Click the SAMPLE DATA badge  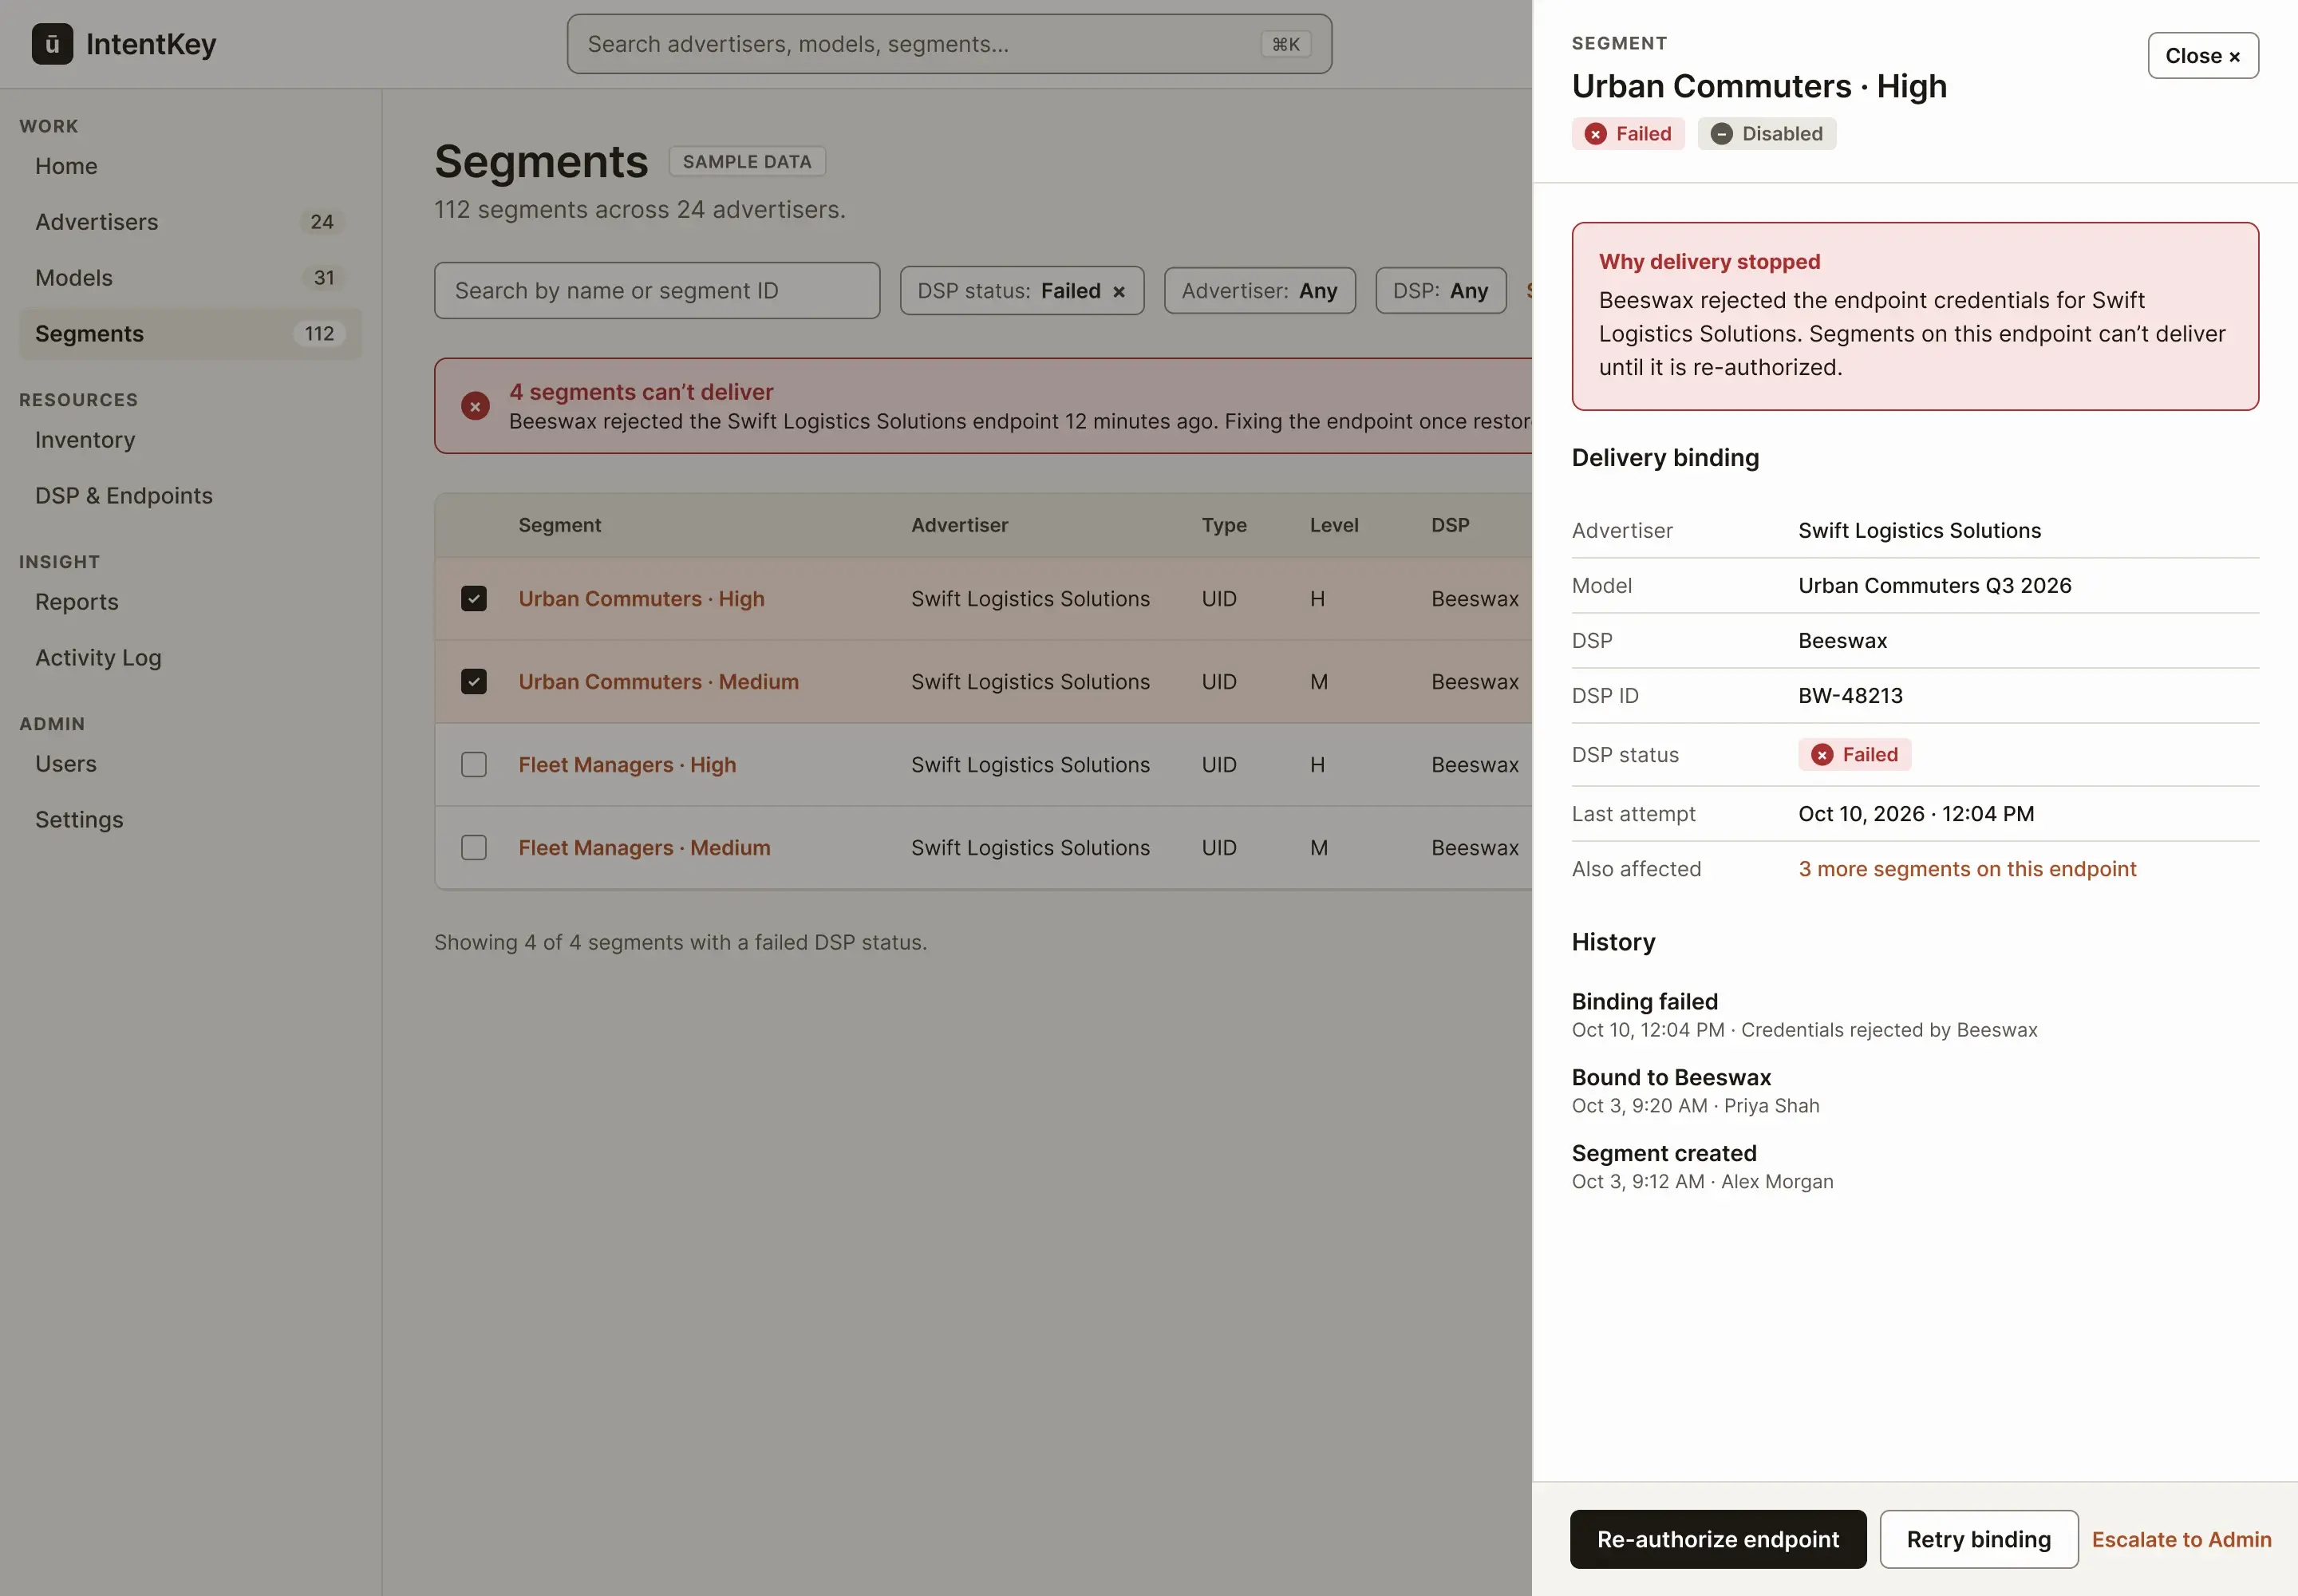pyautogui.click(x=747, y=162)
